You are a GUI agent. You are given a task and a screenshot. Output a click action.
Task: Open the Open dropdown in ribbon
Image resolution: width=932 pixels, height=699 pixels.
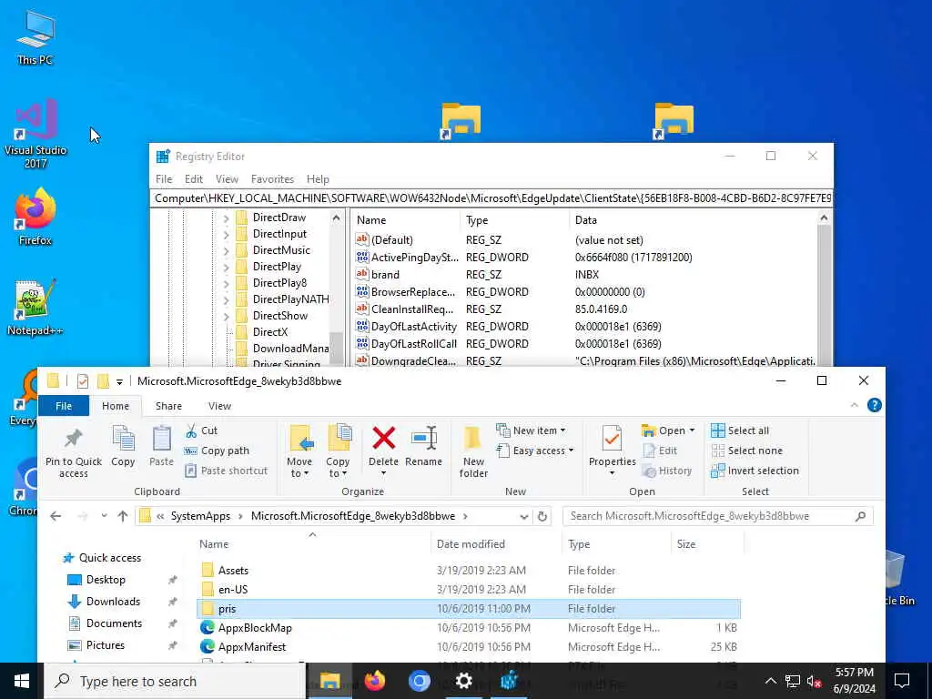668,431
